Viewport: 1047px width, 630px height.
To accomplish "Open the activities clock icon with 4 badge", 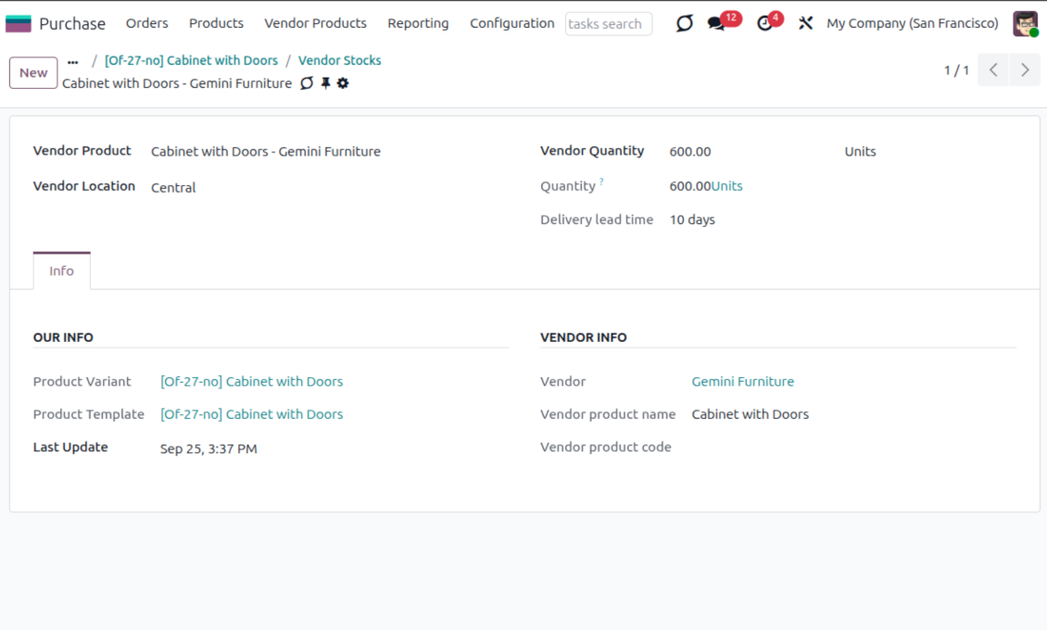I will point(764,24).
